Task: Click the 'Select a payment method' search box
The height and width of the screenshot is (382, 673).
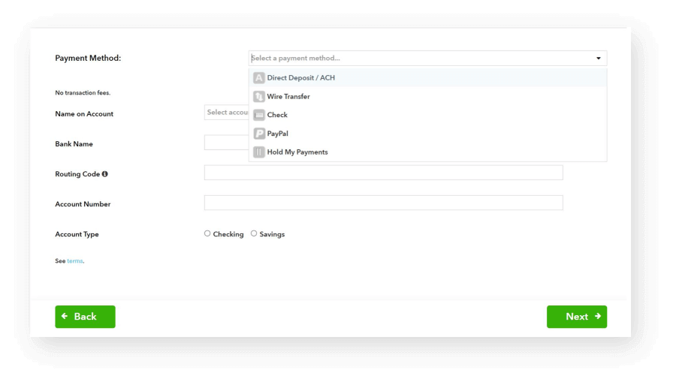Action: tap(421, 59)
